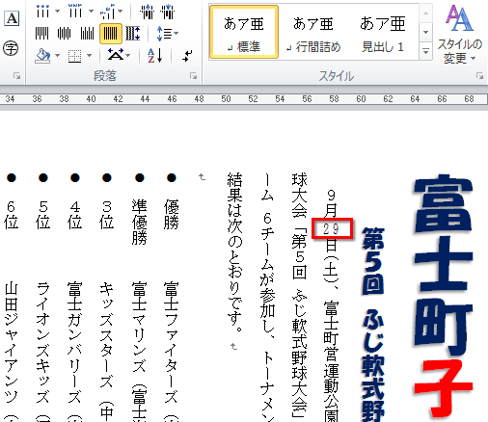Open the 段落 dialog launcher
The image size is (488, 422).
tap(193, 76)
